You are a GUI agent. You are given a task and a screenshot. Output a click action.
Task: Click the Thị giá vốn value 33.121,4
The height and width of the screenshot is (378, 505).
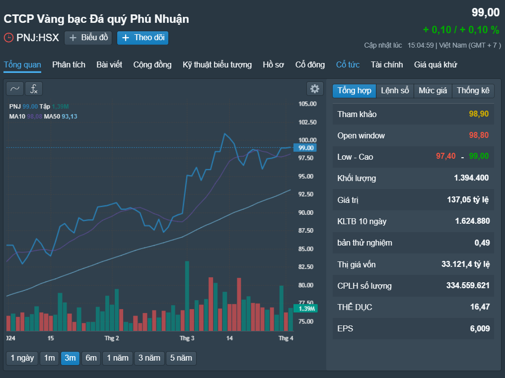click(465, 264)
